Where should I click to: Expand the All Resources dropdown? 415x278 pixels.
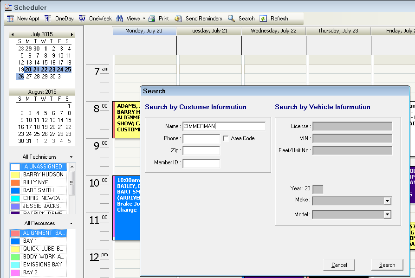point(71,224)
